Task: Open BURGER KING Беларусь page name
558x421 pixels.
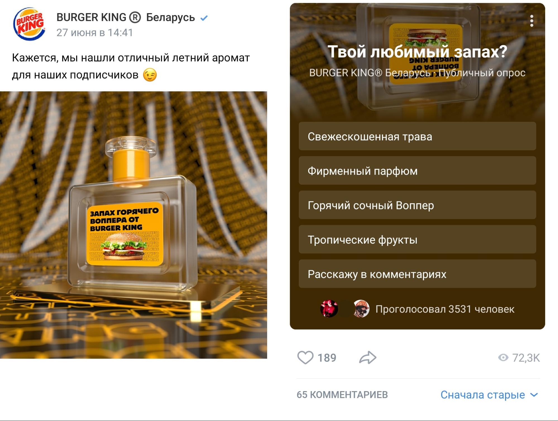Action: (x=126, y=17)
